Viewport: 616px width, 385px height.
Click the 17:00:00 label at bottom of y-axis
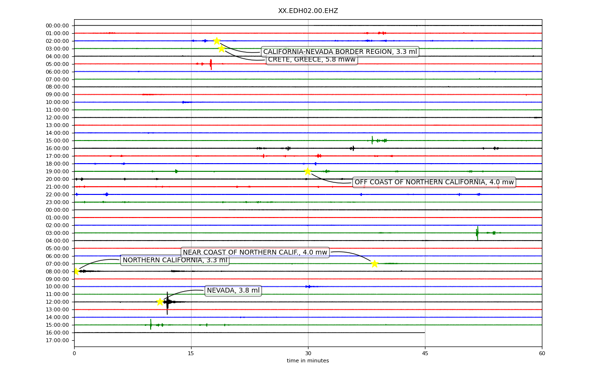tap(57, 340)
